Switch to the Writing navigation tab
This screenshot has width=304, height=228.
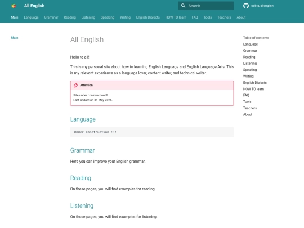click(125, 17)
